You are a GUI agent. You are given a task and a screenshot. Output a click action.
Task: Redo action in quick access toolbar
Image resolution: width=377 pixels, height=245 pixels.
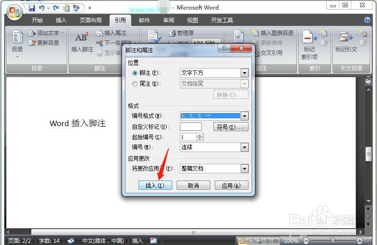pyautogui.click(x=56, y=8)
